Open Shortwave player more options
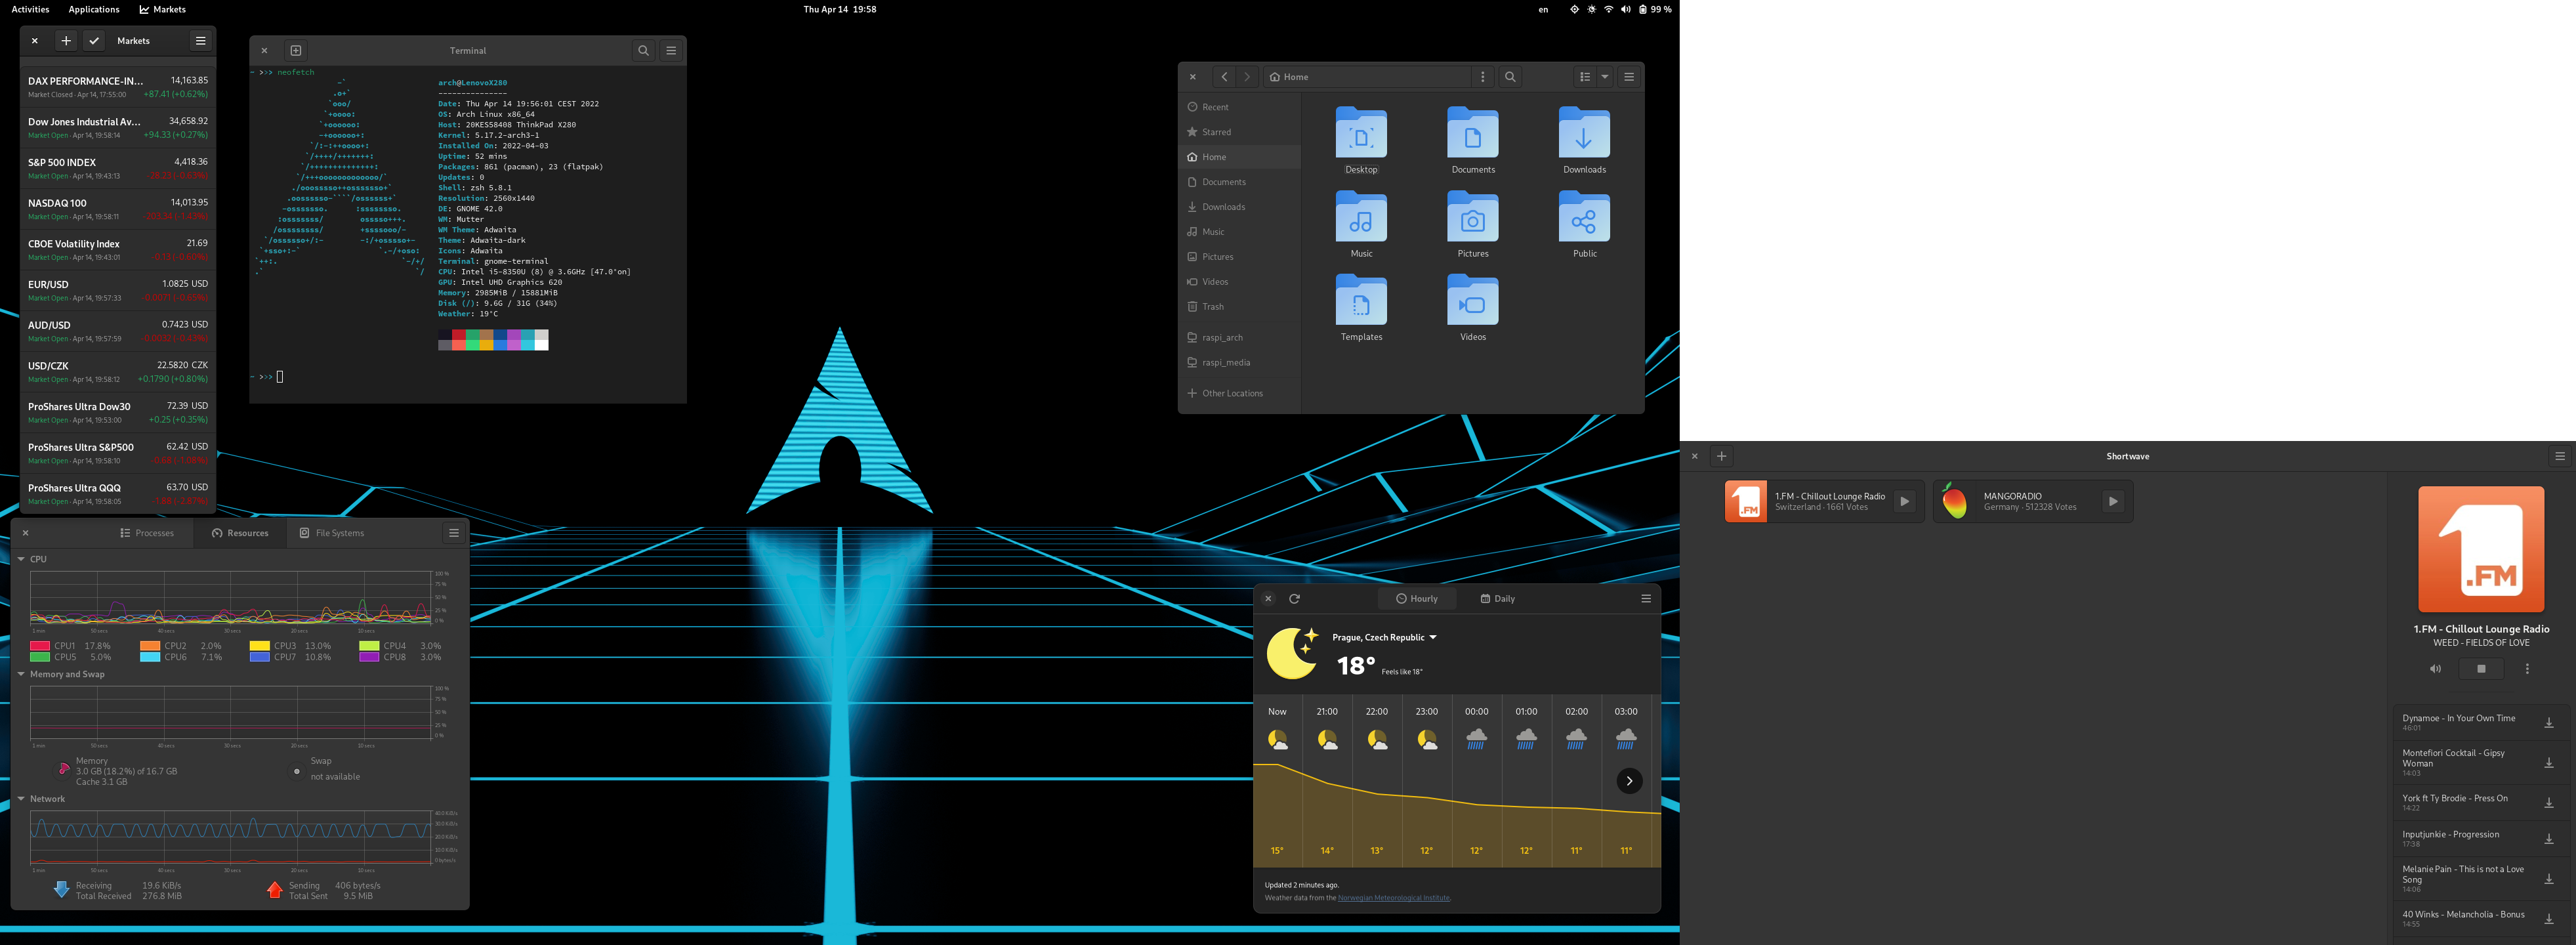Screen dimensions: 2576x945 tap(2527, 669)
